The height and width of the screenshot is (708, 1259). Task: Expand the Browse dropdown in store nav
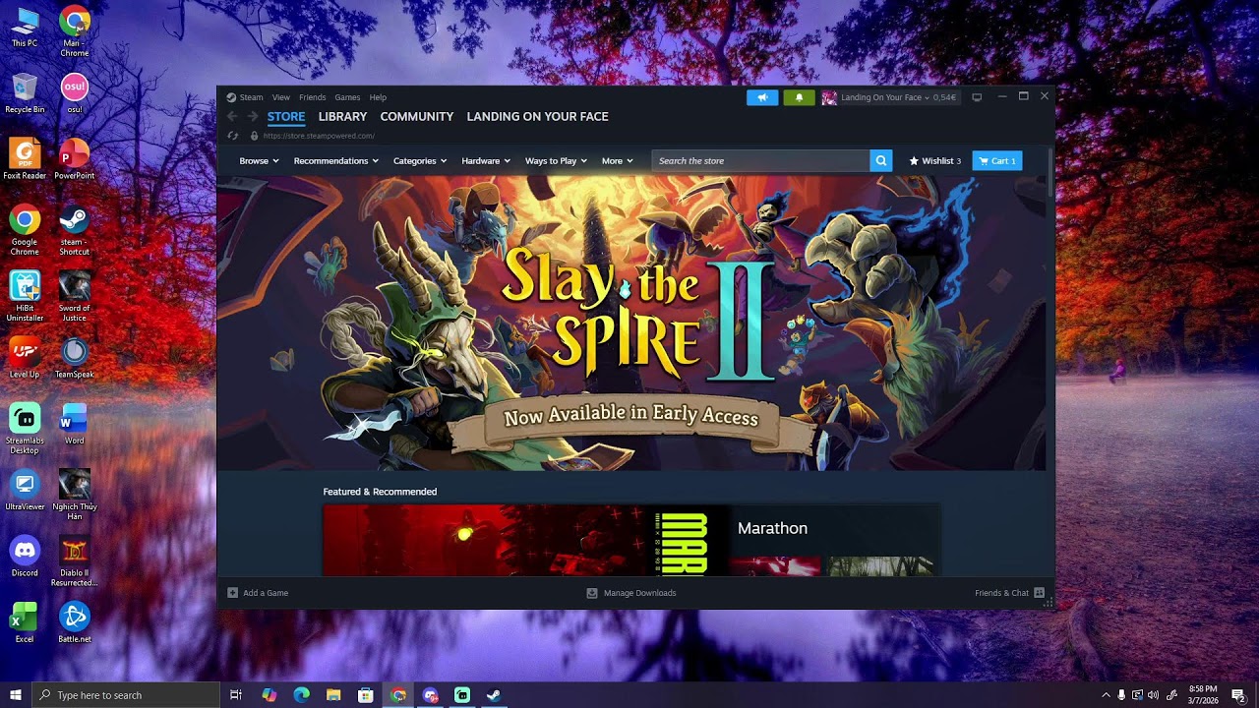[260, 160]
